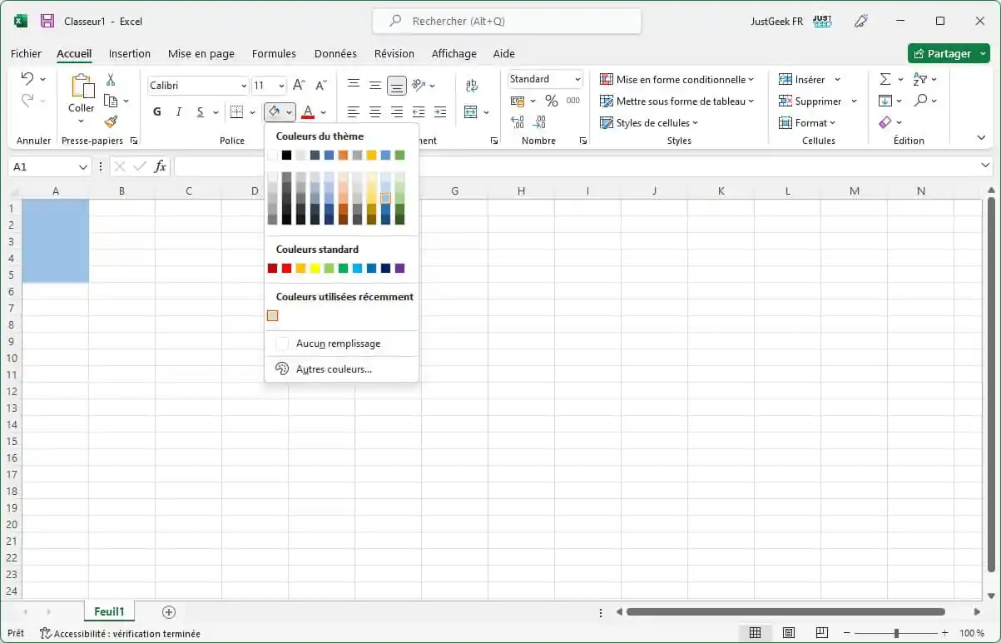Click the merge and center icon

(x=471, y=111)
